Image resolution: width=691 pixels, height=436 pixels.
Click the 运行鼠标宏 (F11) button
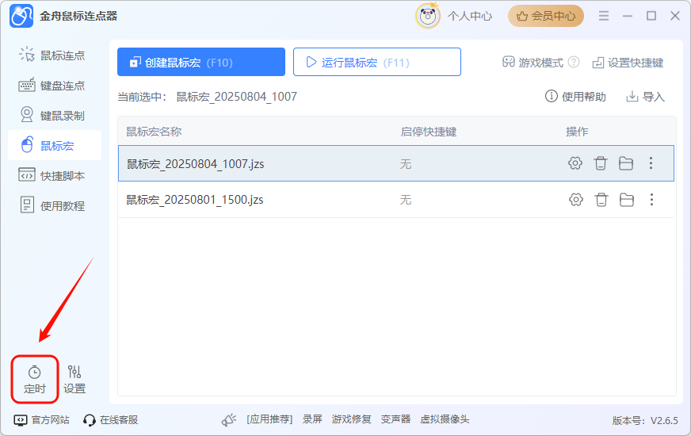(376, 62)
